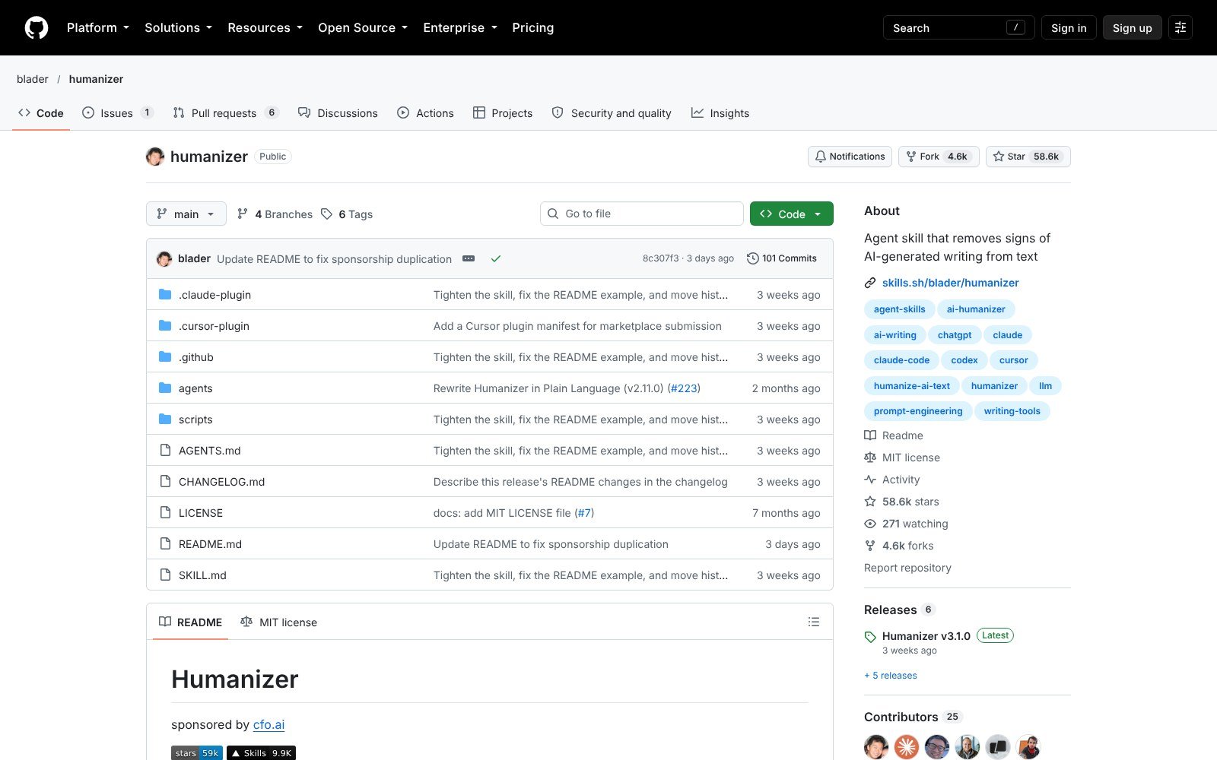This screenshot has height=760, width=1217.
Task: Expand the green Code clone dropdown
Action: [792, 214]
